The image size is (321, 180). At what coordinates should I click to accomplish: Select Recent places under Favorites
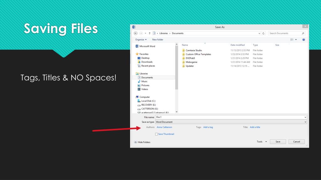(x=146, y=66)
